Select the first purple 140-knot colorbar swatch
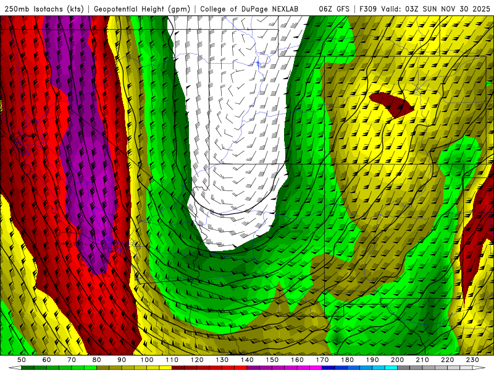494x371 pixels. click(253, 368)
